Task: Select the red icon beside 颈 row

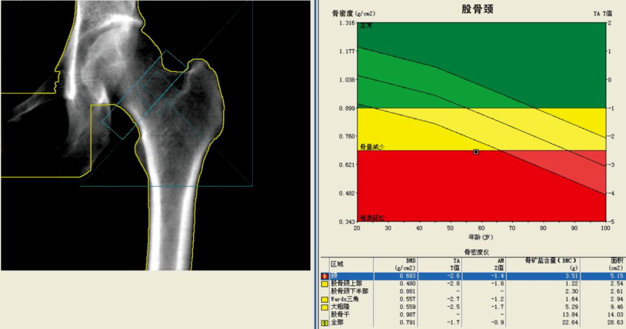Action: 325,276
